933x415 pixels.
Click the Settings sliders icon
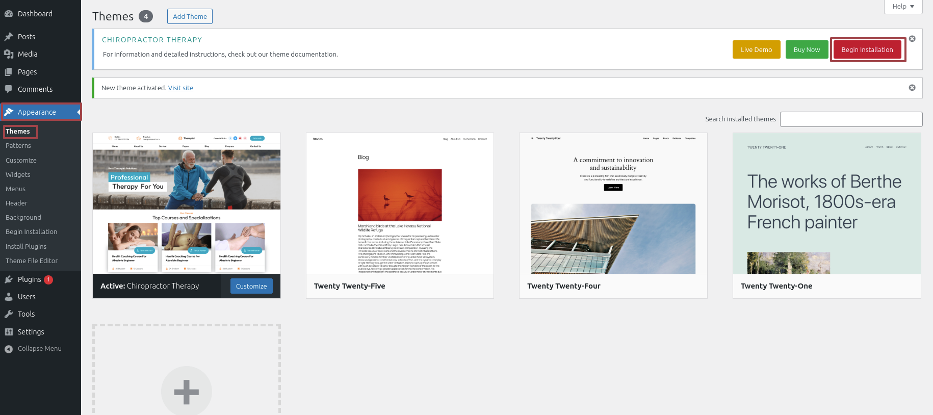(9, 332)
